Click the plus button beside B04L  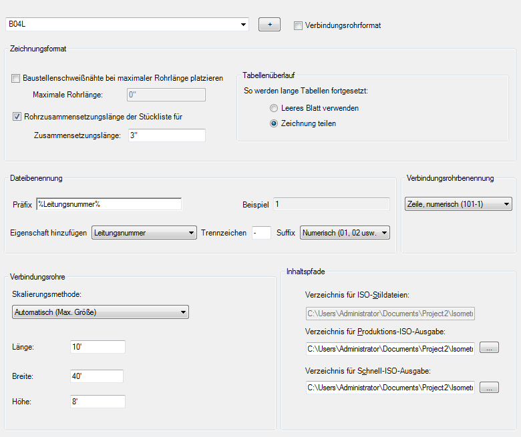(269, 25)
